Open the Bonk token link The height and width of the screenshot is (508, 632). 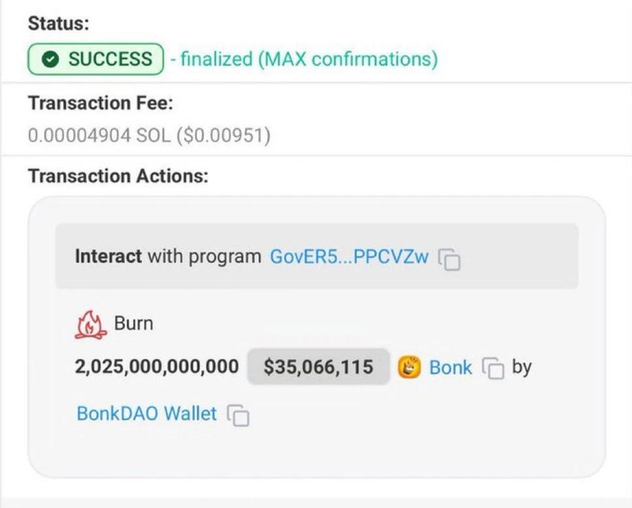451,367
